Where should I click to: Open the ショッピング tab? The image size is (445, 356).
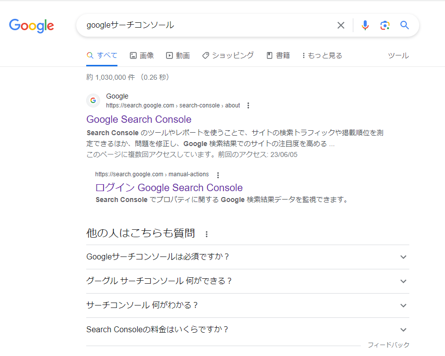228,55
